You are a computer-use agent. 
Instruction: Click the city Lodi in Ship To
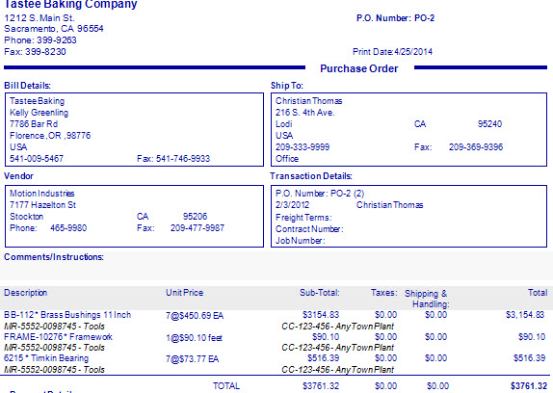283,124
